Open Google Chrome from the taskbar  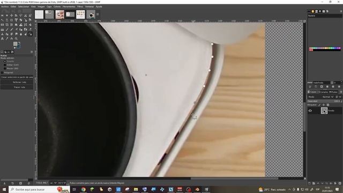pyautogui.click(x=84, y=189)
